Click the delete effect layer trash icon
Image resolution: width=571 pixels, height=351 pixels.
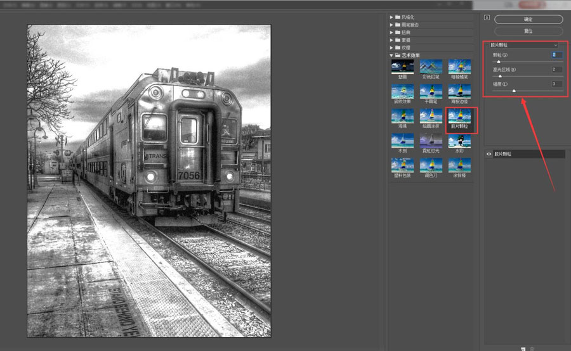(x=531, y=349)
